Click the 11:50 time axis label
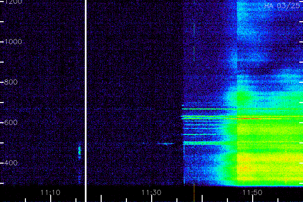The width and height of the screenshot is (303, 202). pos(252,192)
